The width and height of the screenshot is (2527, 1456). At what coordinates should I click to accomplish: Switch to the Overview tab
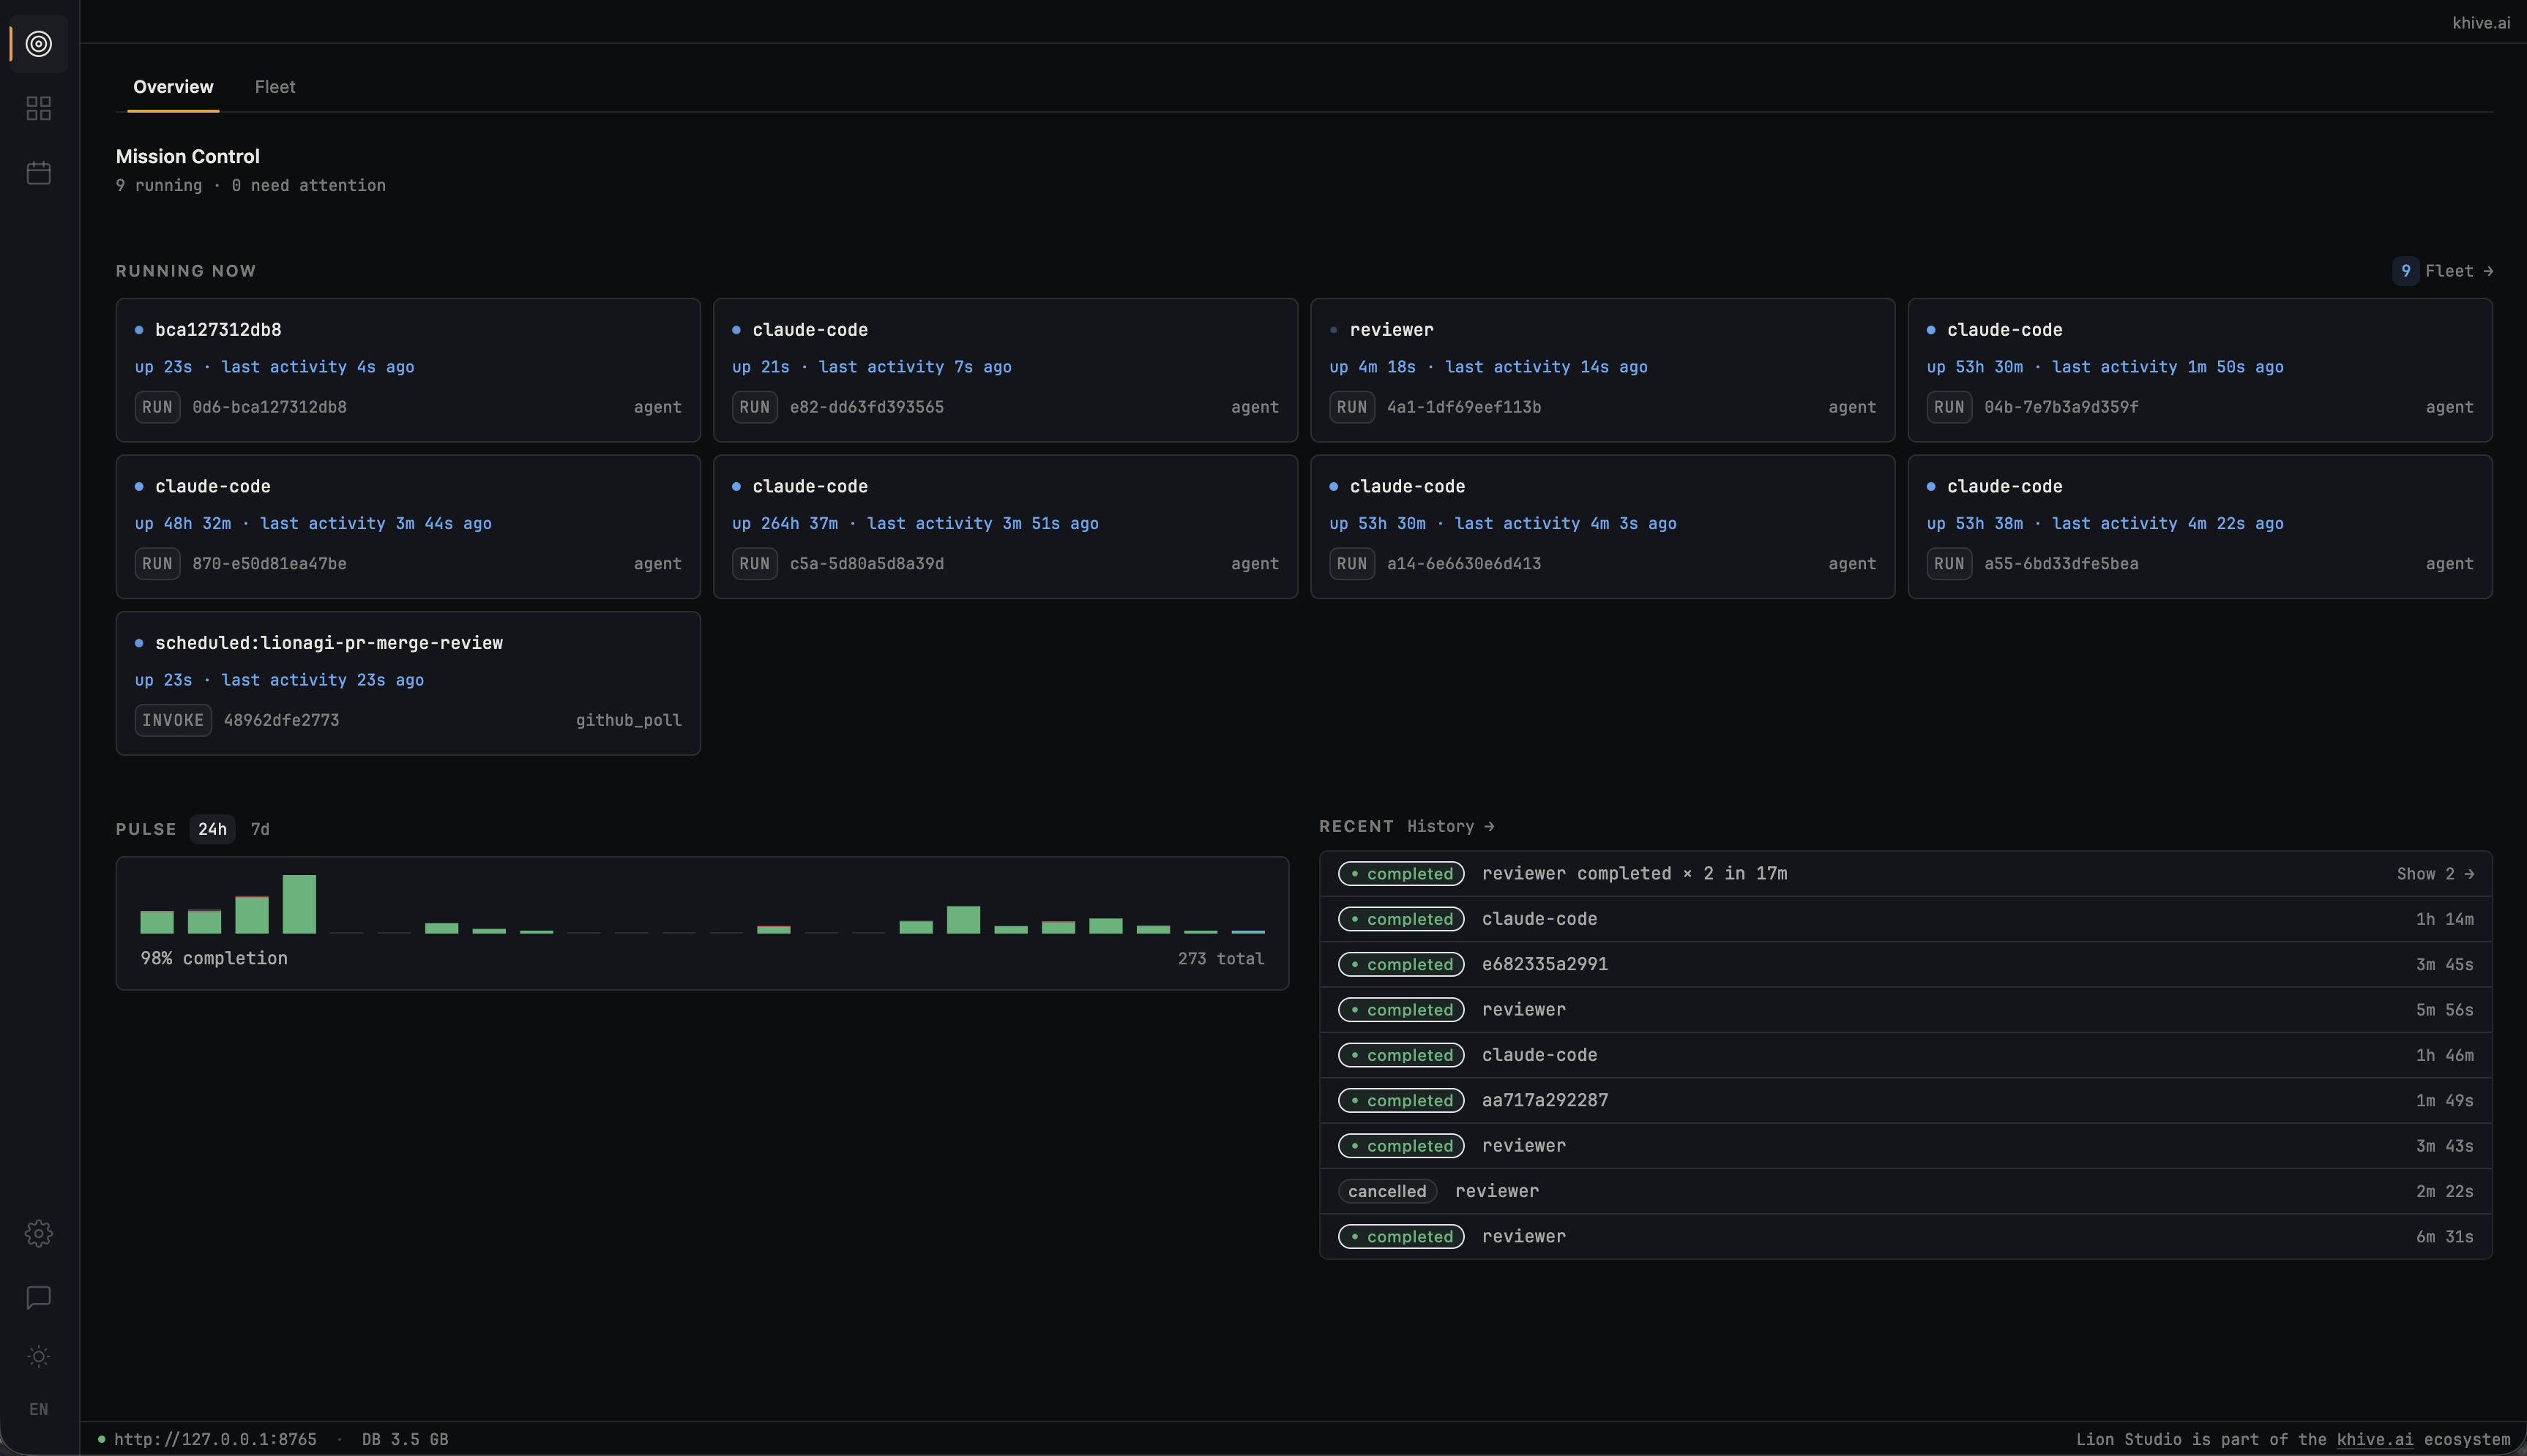(173, 87)
